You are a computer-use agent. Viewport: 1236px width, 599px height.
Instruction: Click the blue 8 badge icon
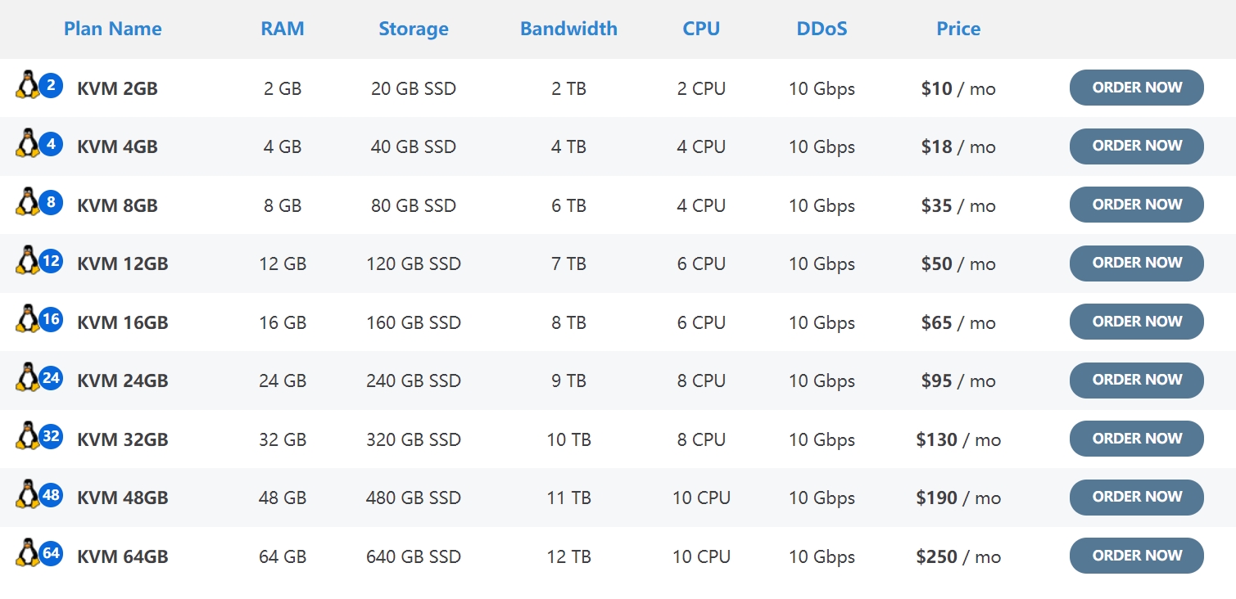51,202
